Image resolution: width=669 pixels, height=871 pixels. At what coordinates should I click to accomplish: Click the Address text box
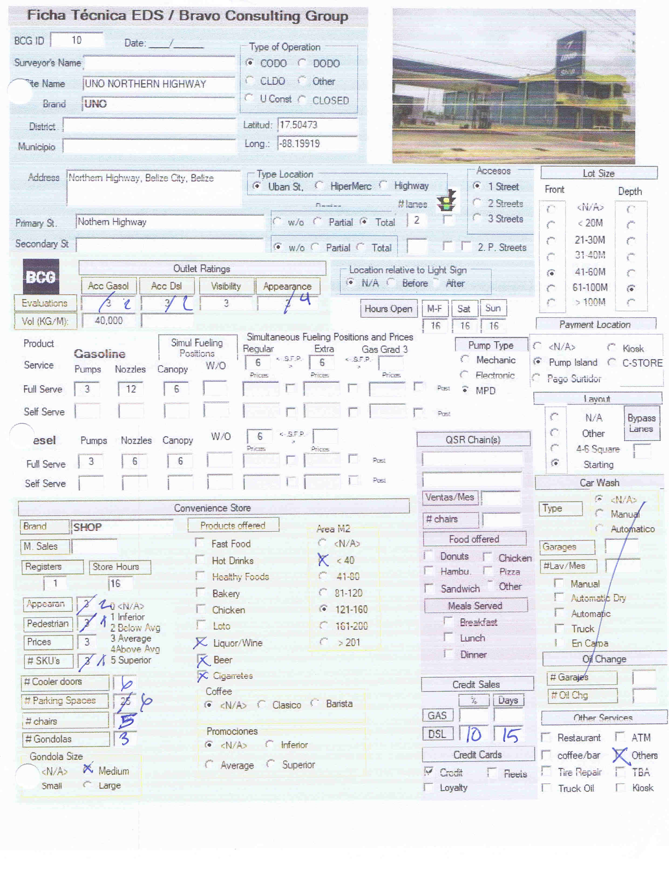click(154, 188)
